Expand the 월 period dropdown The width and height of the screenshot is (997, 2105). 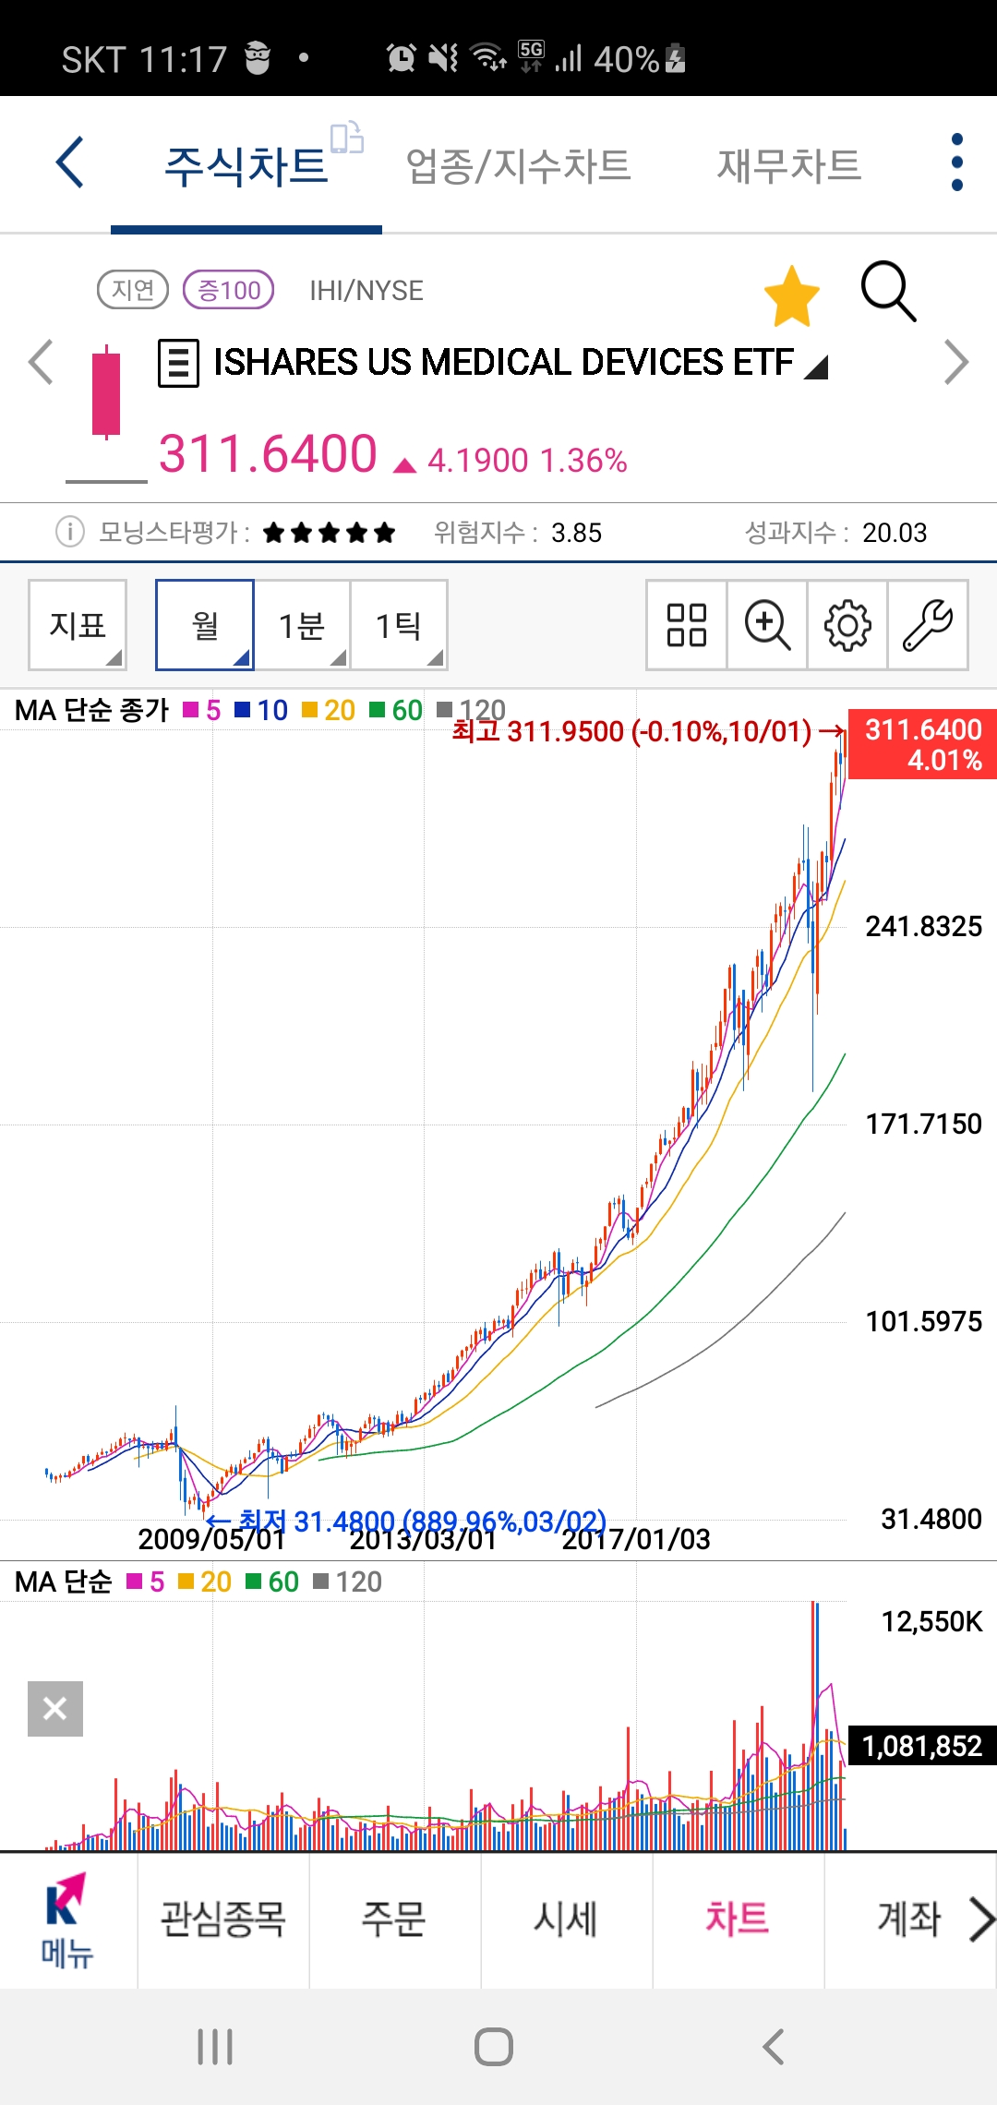pyautogui.click(x=205, y=625)
